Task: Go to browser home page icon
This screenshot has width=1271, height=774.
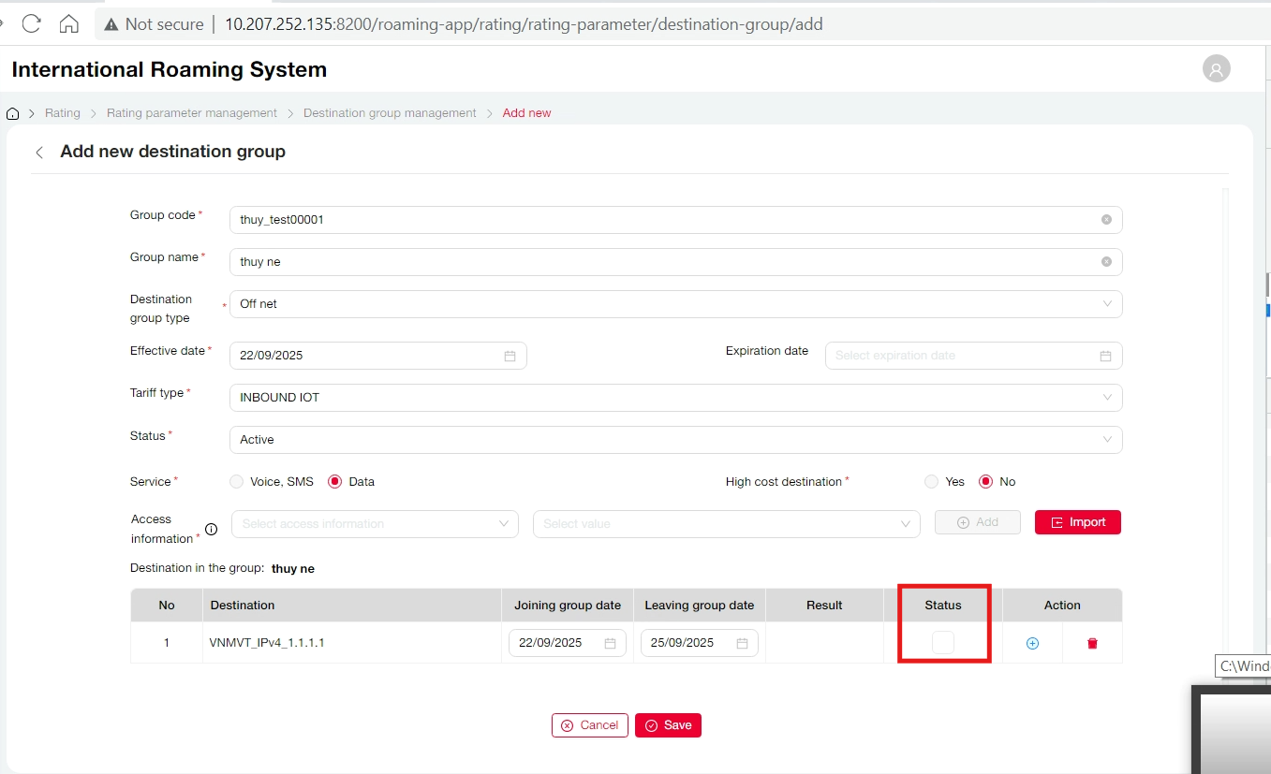Action: click(68, 23)
